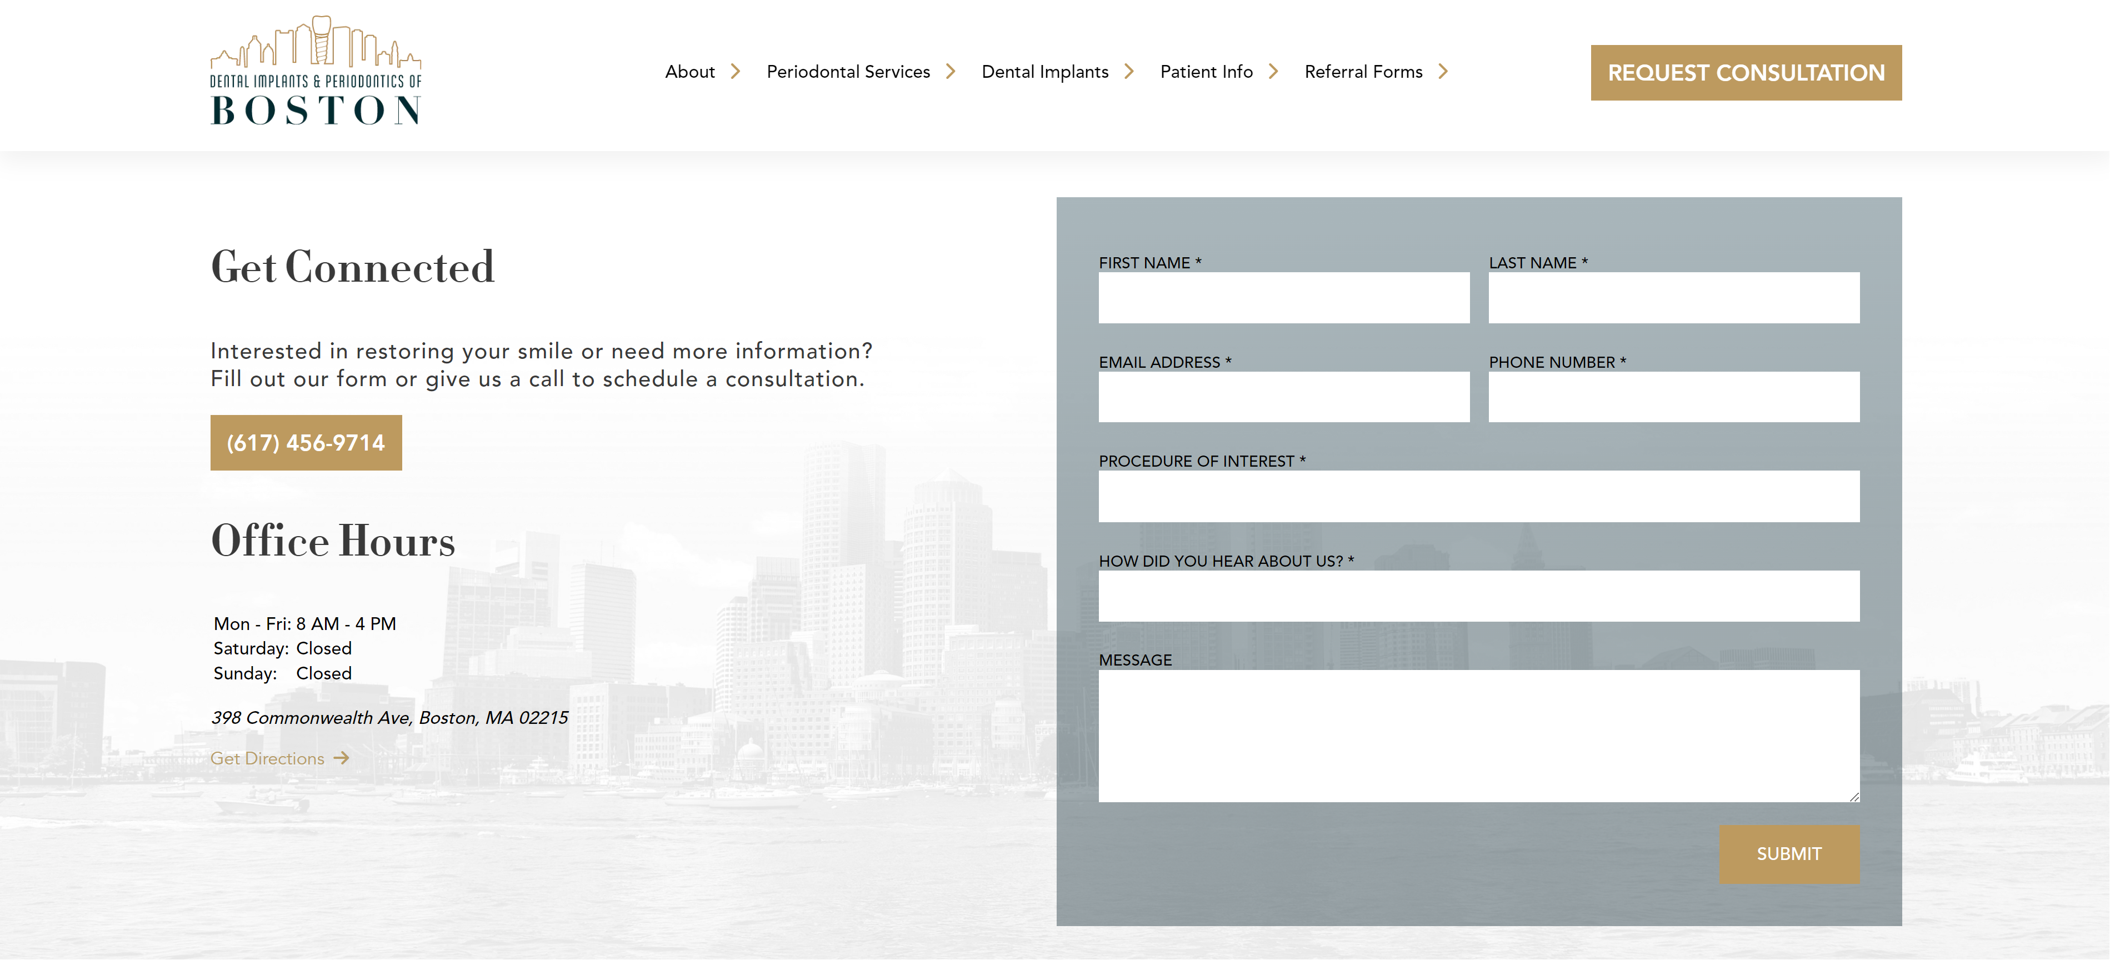Expand the About menu chevron
This screenshot has height=960, width=2110.
coord(736,72)
